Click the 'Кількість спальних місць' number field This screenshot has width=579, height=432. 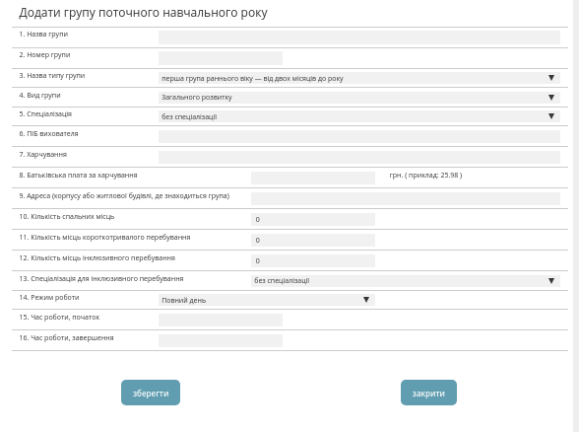coord(313,219)
